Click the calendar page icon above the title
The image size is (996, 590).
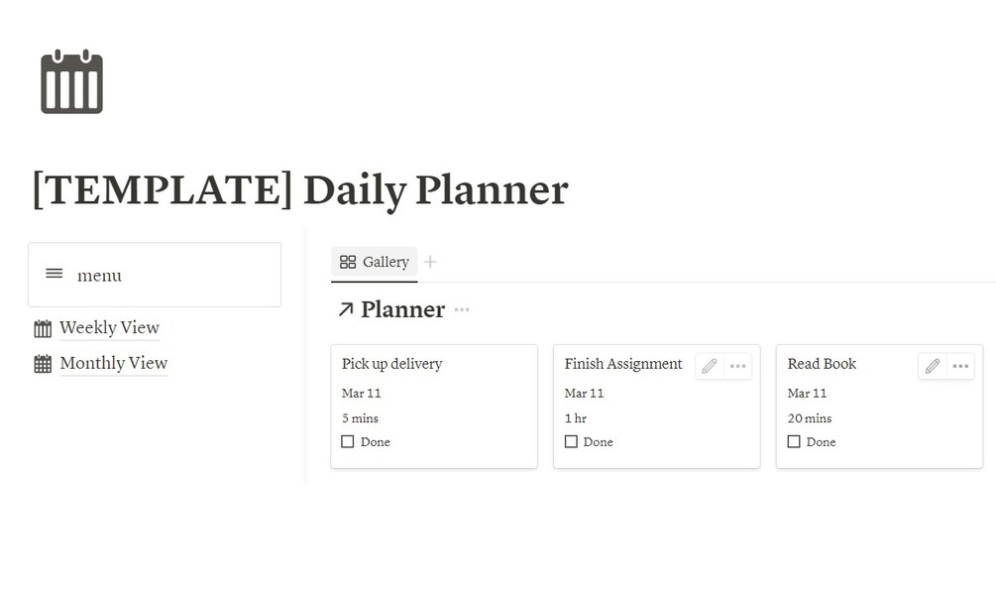click(71, 81)
